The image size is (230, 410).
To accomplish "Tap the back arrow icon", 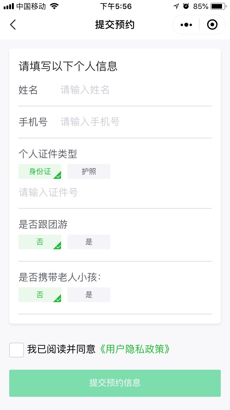I will 13,25.
